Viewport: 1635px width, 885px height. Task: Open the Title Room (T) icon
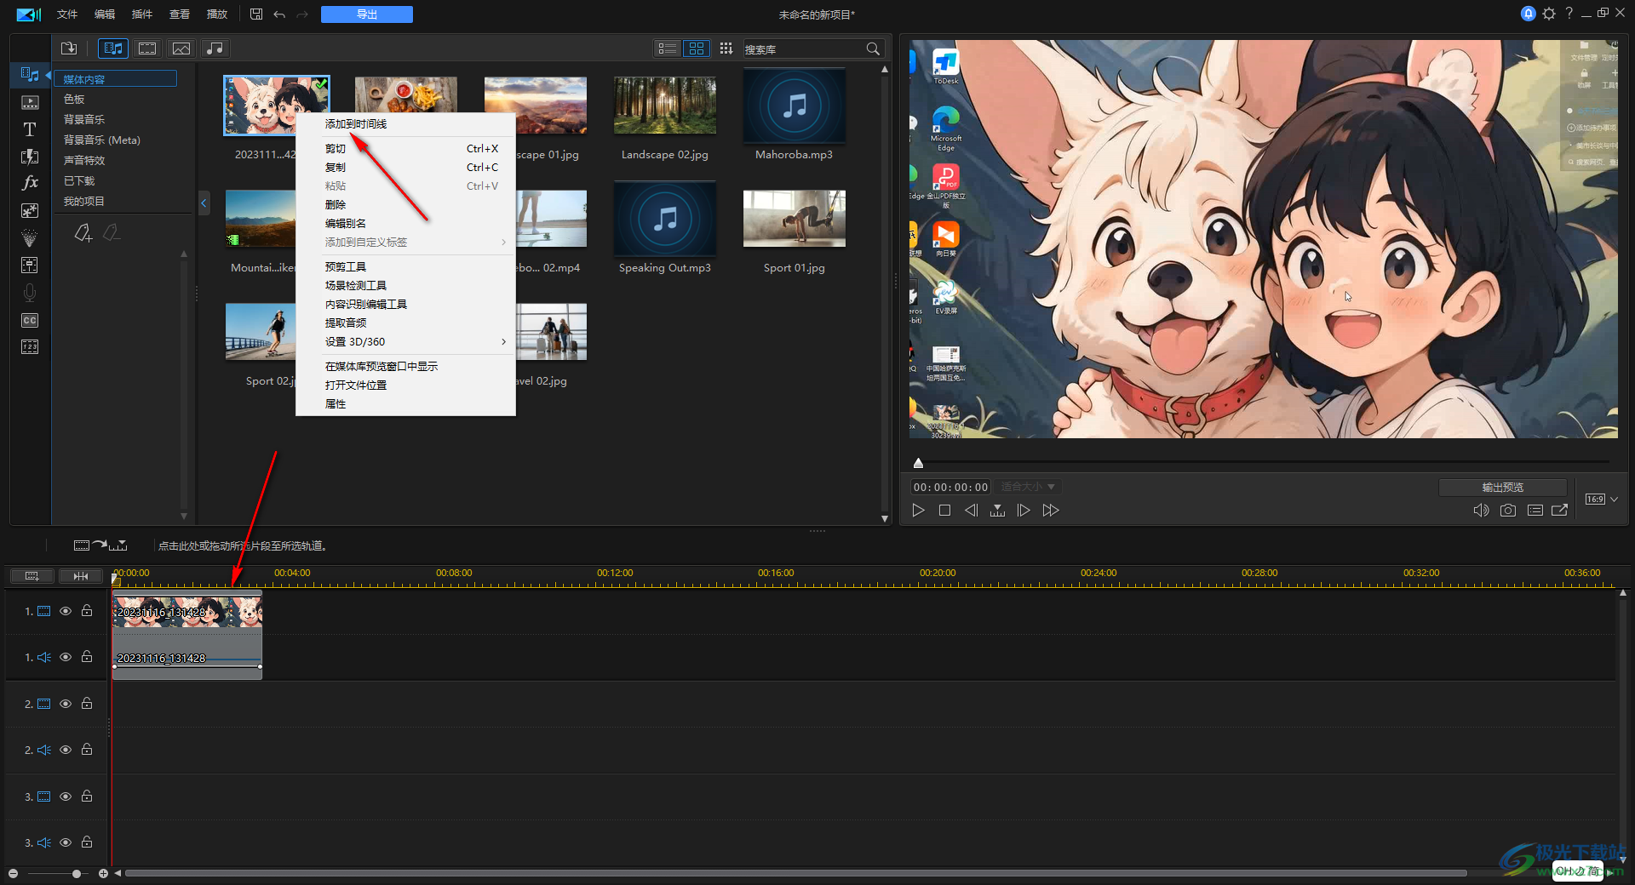(30, 129)
